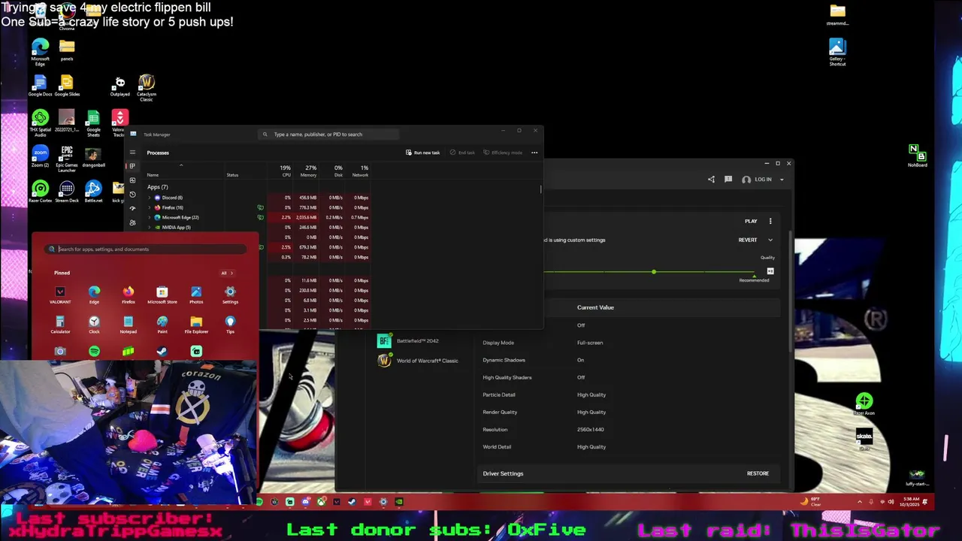Open Settings from Start menu pinned apps
Viewport: 962px width, 541px height.
point(230,295)
